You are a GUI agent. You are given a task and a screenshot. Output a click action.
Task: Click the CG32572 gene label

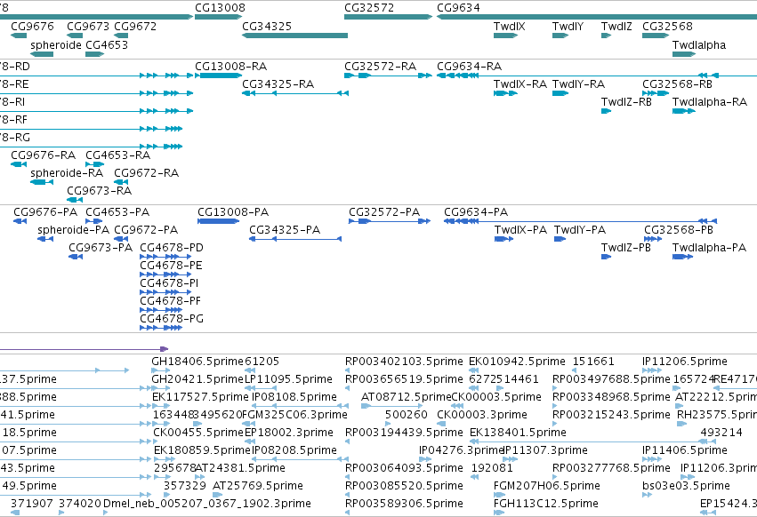point(369,8)
